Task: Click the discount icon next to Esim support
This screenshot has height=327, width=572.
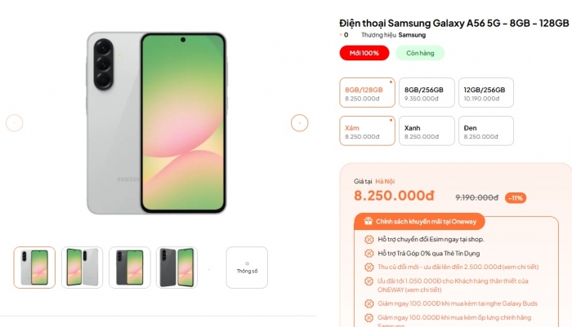Action: coord(369,239)
